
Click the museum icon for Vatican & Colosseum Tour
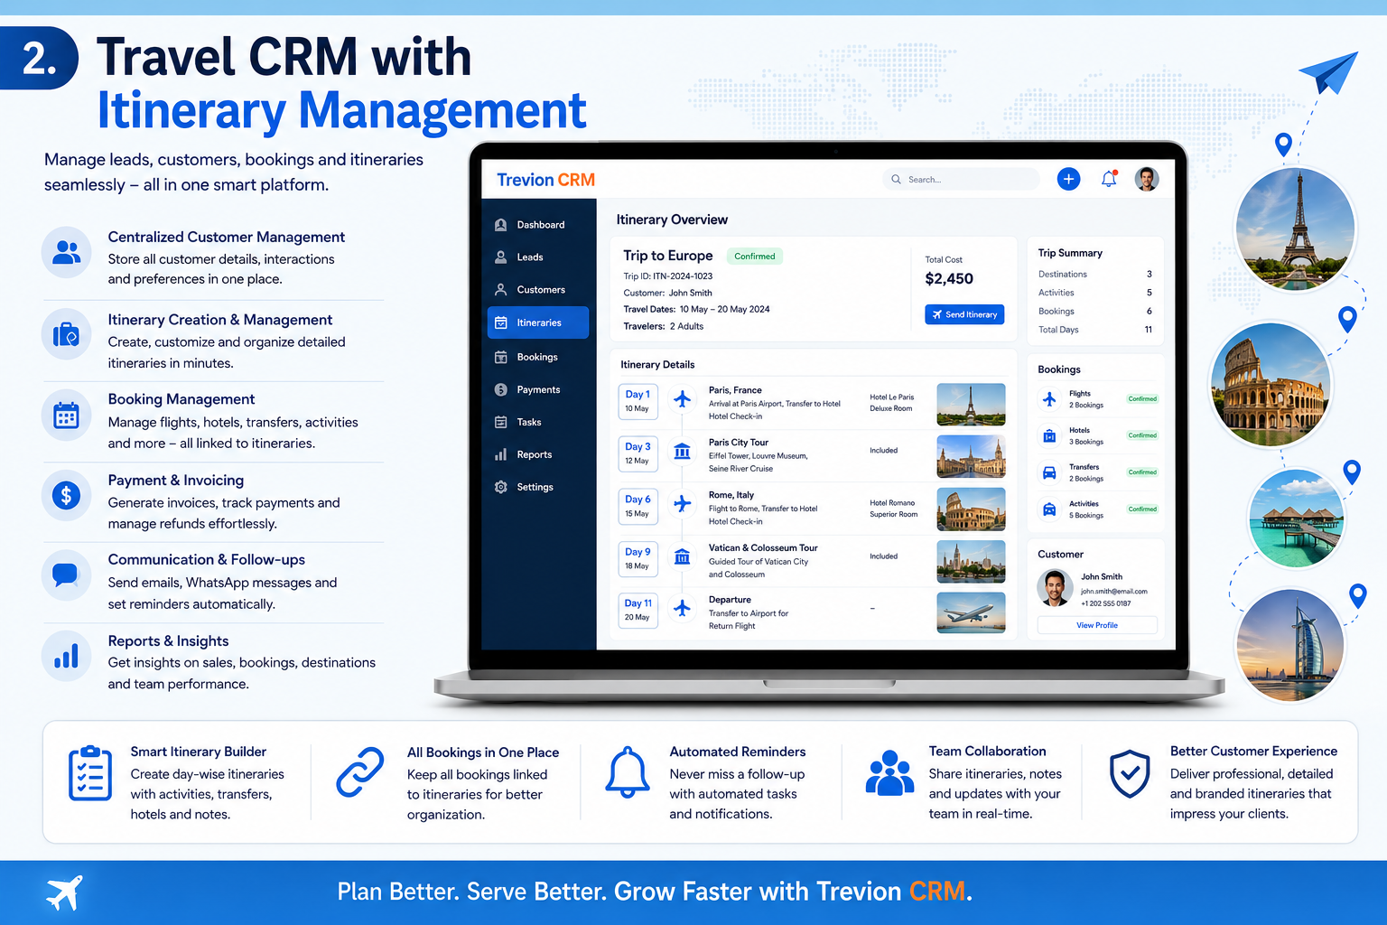pyautogui.click(x=683, y=556)
